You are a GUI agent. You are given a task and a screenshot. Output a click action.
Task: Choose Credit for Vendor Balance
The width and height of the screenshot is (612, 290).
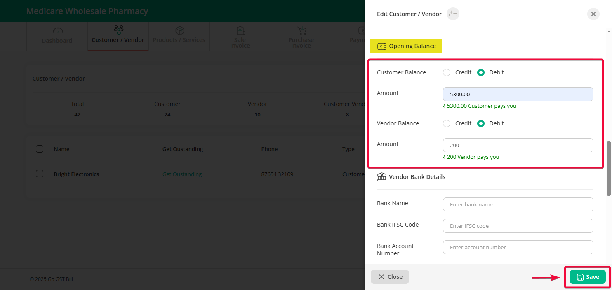[x=447, y=123]
